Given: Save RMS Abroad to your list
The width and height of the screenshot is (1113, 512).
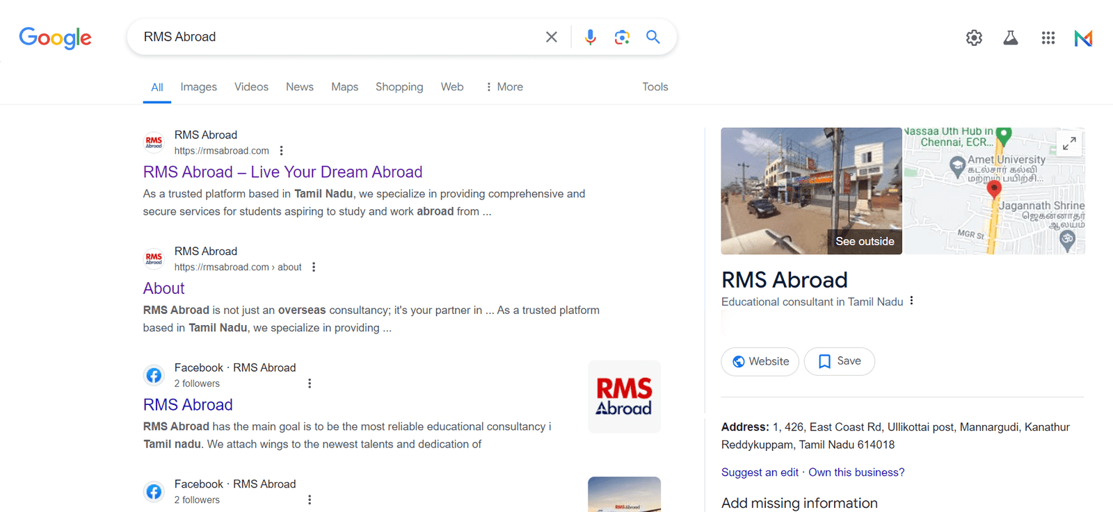Looking at the screenshot, I should coord(839,361).
